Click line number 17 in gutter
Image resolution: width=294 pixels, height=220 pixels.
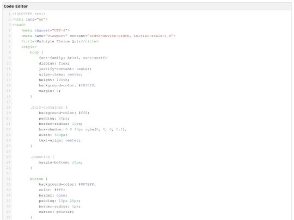tap(8, 102)
